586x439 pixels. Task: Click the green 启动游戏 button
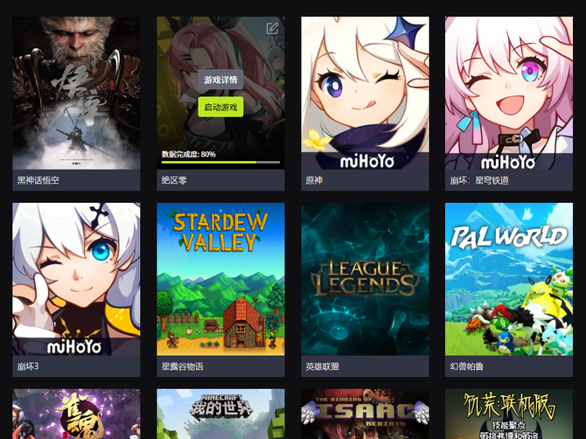click(x=220, y=108)
